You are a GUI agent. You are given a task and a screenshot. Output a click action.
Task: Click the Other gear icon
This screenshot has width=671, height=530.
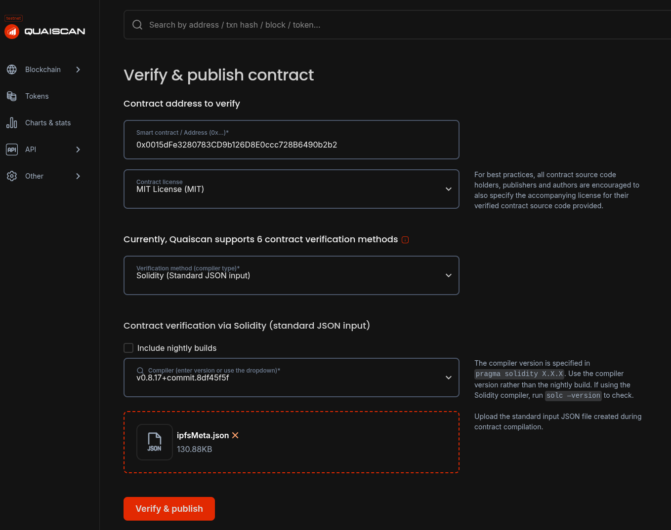tap(12, 176)
